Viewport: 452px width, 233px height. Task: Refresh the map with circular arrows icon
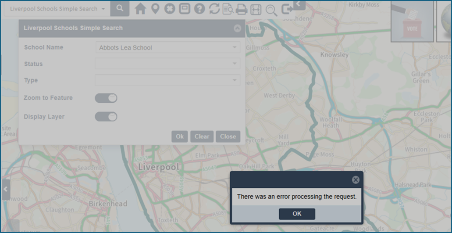tap(214, 9)
